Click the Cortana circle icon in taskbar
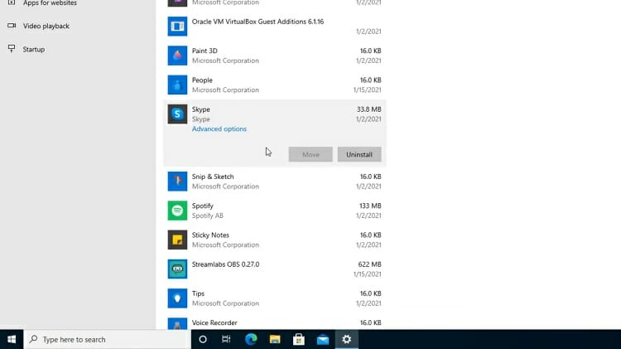621x349 pixels. [x=203, y=340]
